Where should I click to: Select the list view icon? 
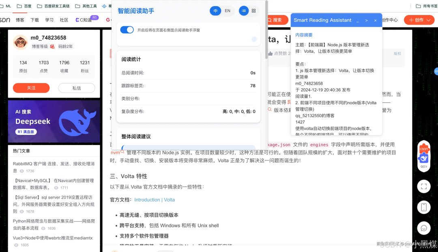[244, 11]
